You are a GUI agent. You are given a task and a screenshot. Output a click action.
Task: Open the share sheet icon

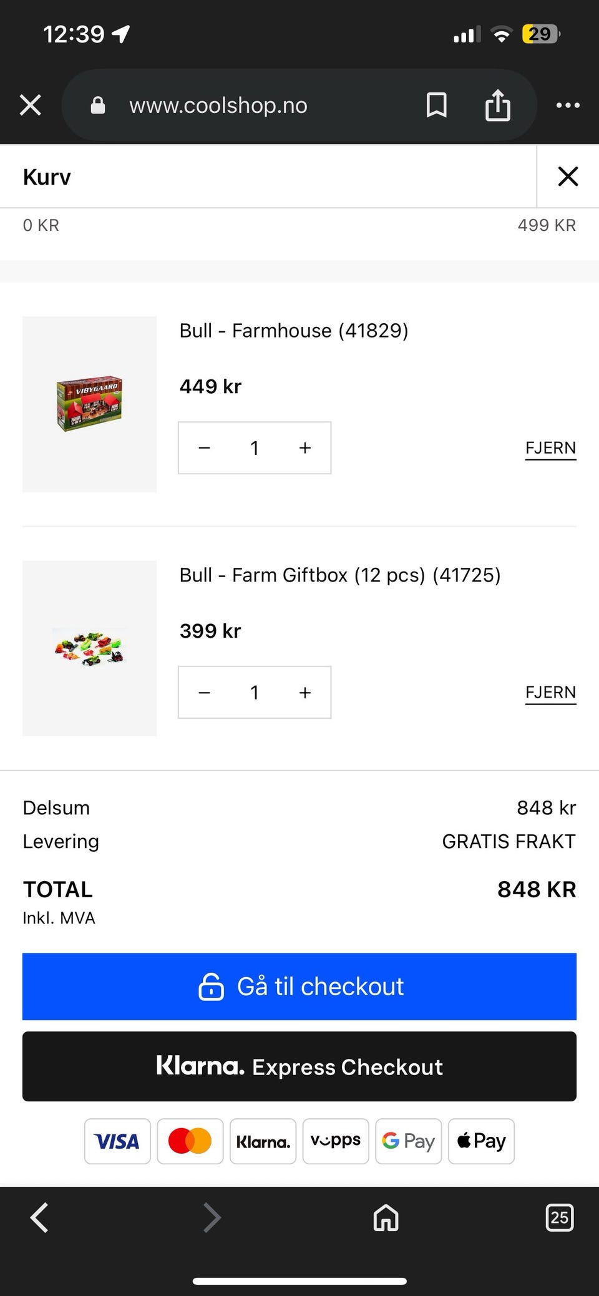(x=497, y=105)
